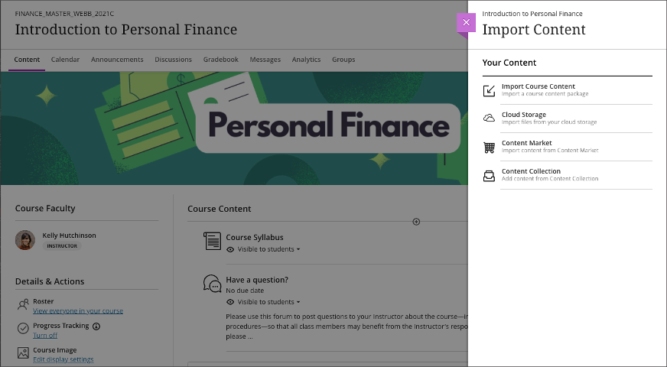Click 'Edit display settings' link
Image resolution: width=667 pixels, height=367 pixels.
63,359
